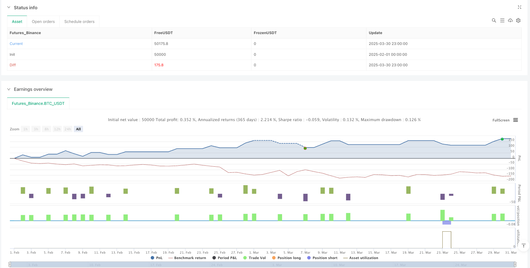Click the back-to-top arrow button
This screenshot has width=530, height=268.
click(523, 246)
